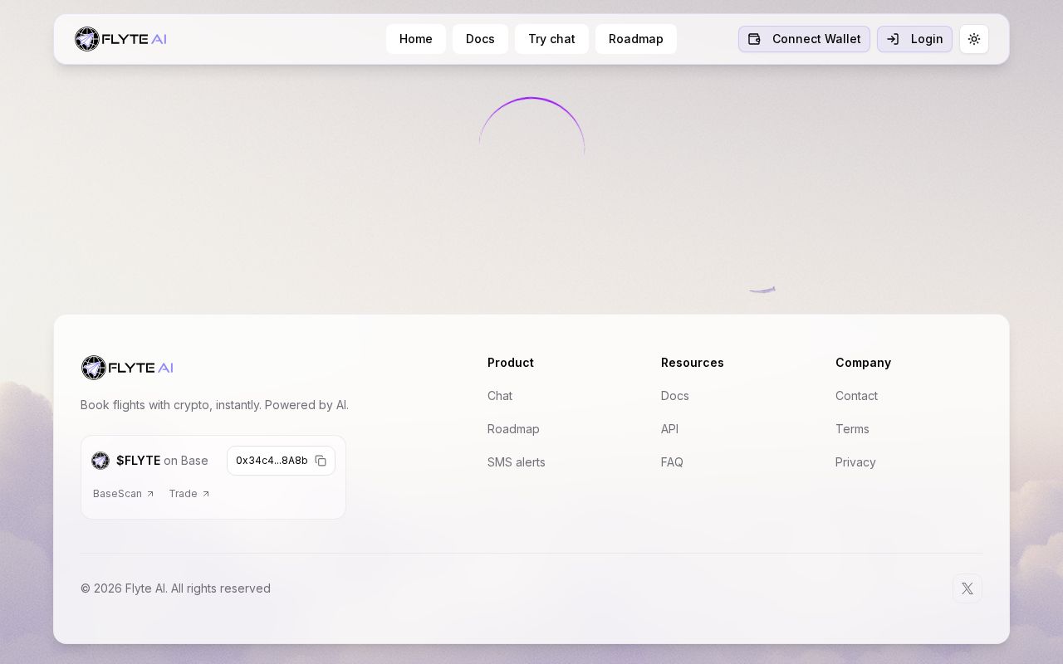Viewport: 1063px width, 664px height.
Task: Click the Connect Wallet button
Action: [804, 39]
